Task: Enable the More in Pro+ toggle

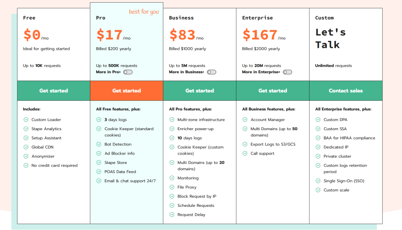Action: [128, 72]
